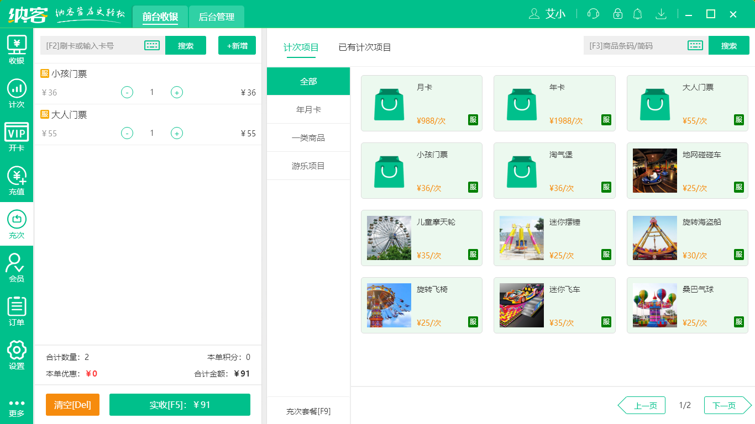Click the notification bell icon
Screen dimensions: 755x424
(637, 14)
